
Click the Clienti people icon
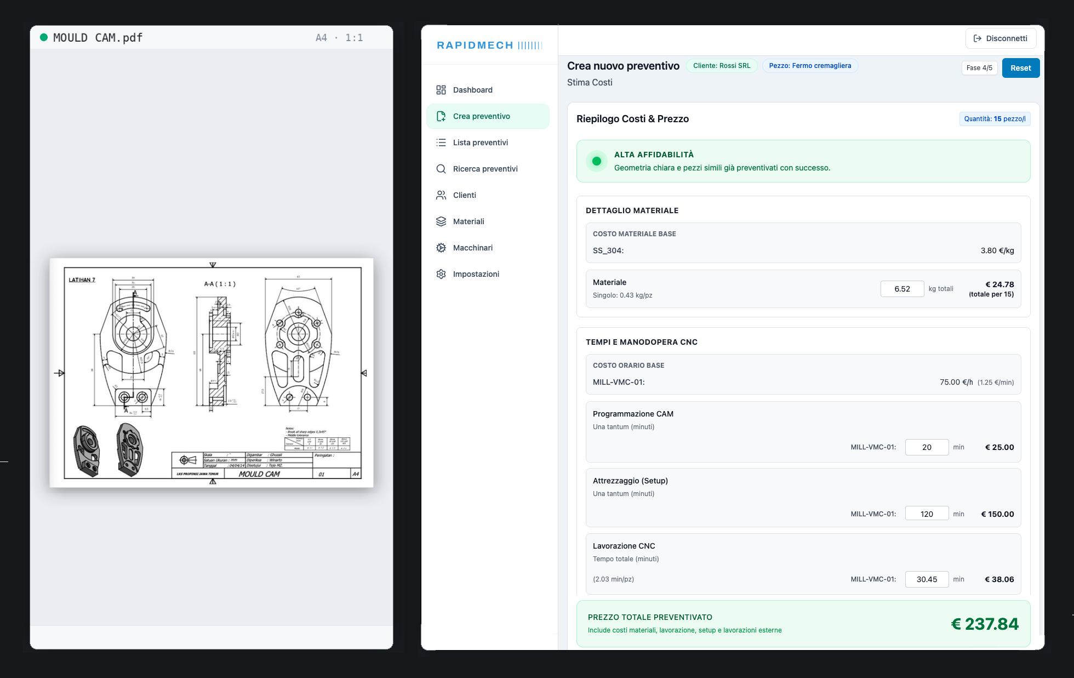[441, 195]
